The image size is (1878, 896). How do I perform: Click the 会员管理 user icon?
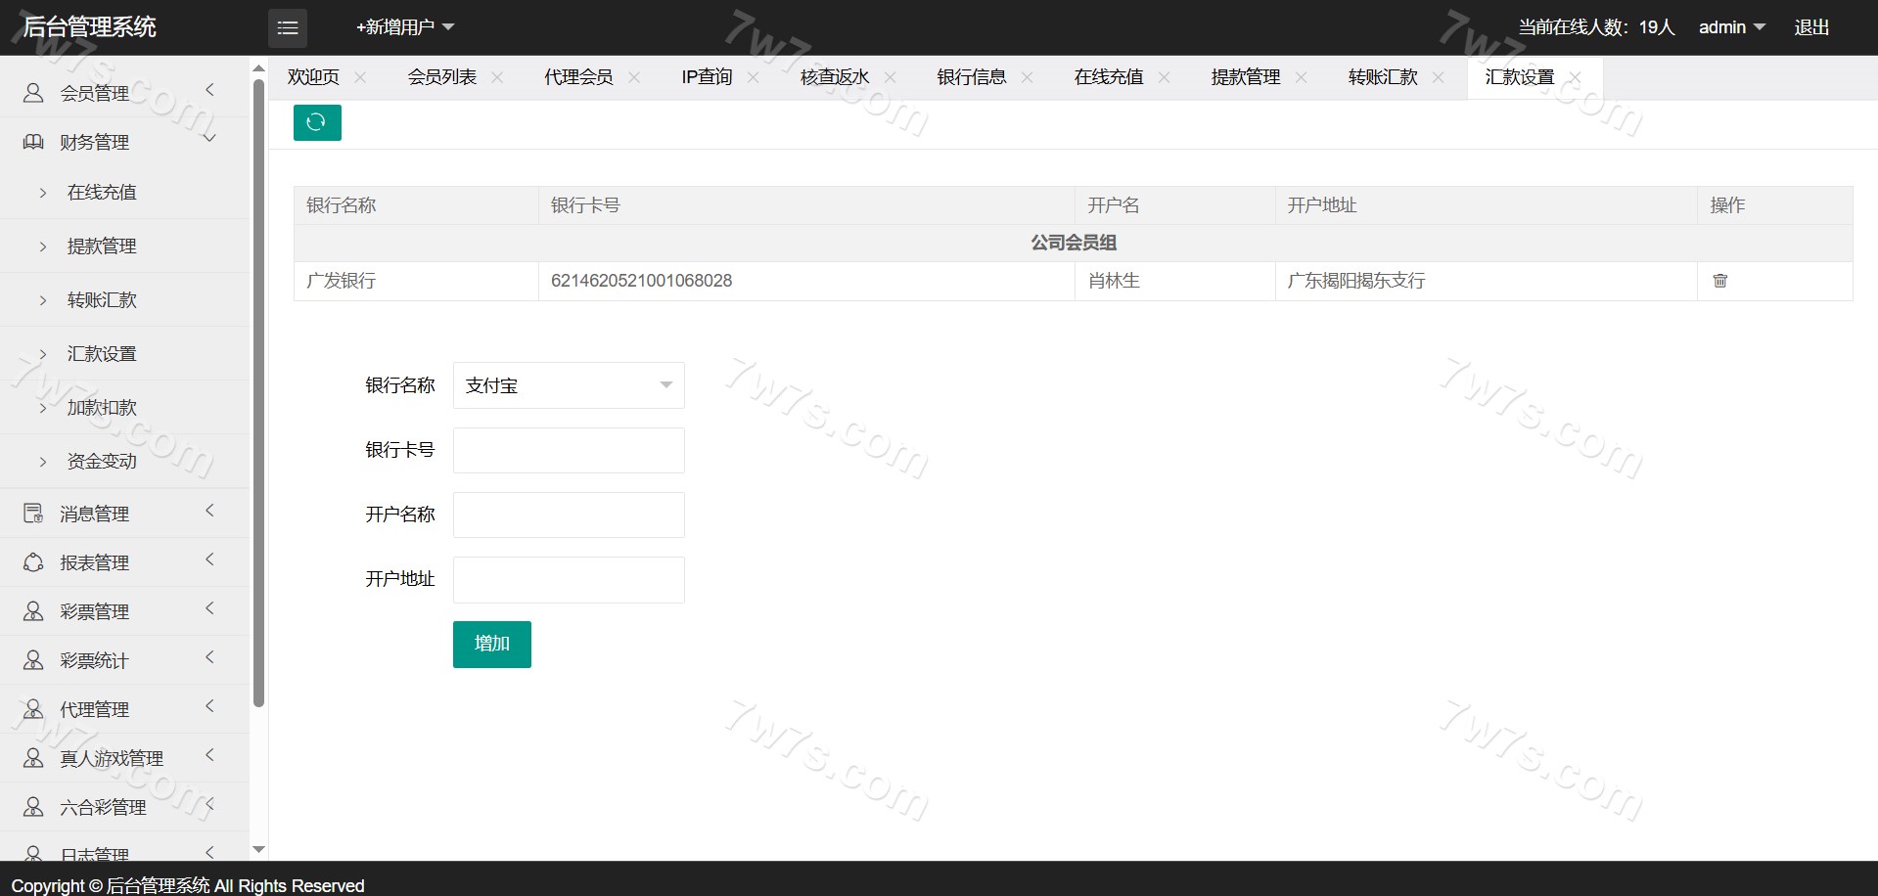click(x=33, y=93)
